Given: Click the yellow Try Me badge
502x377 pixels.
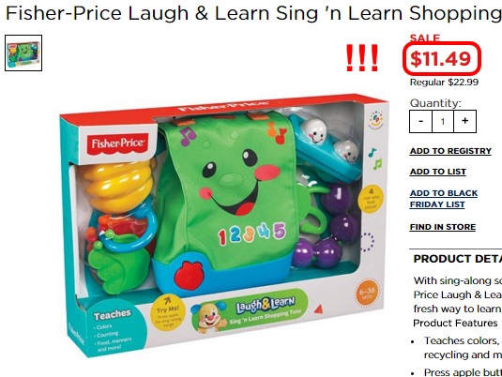Looking at the screenshot, I should (167, 312).
